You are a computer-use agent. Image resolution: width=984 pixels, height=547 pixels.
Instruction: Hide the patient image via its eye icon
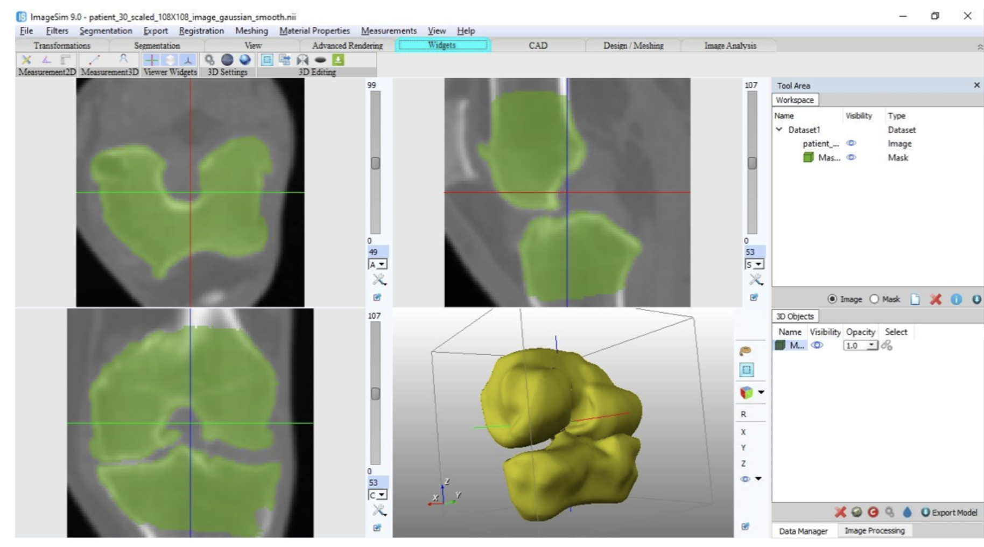click(x=851, y=143)
